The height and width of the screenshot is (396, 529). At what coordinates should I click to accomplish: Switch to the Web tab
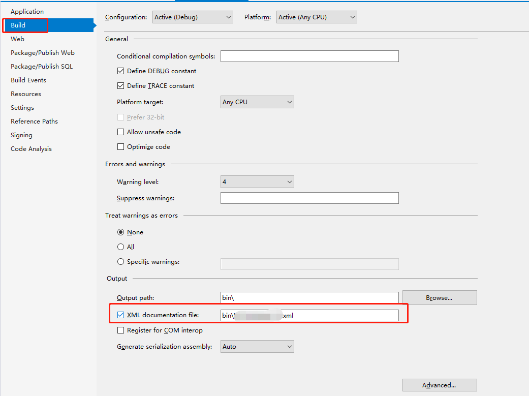point(17,39)
